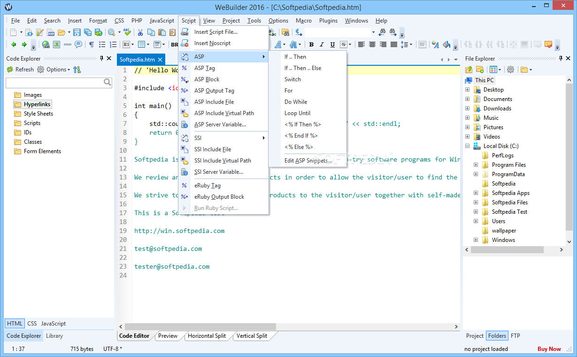Switch to the Library tab
Viewport: 577px width, 357px height.
click(54, 336)
